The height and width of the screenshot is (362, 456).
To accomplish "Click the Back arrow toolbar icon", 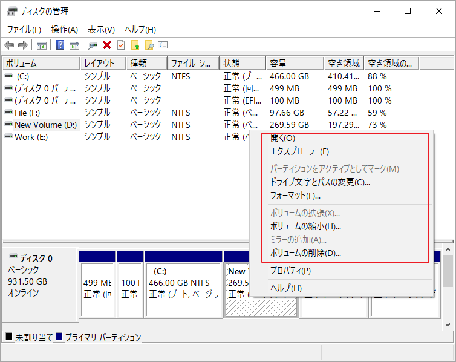I will point(9,45).
